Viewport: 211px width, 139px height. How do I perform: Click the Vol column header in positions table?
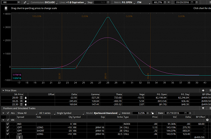pyautogui.click(x=175, y=117)
